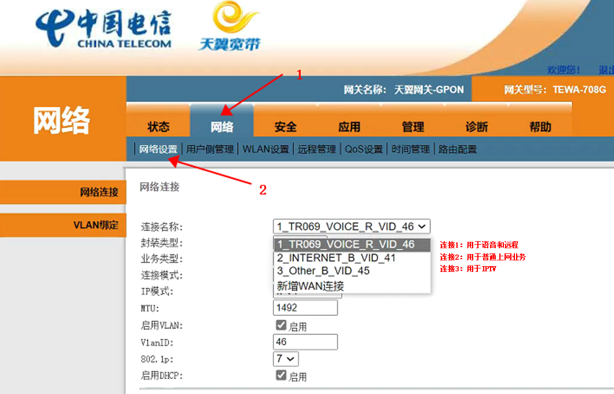Click the 天翼宽带 logo icon
The image size is (614, 394).
click(x=229, y=26)
